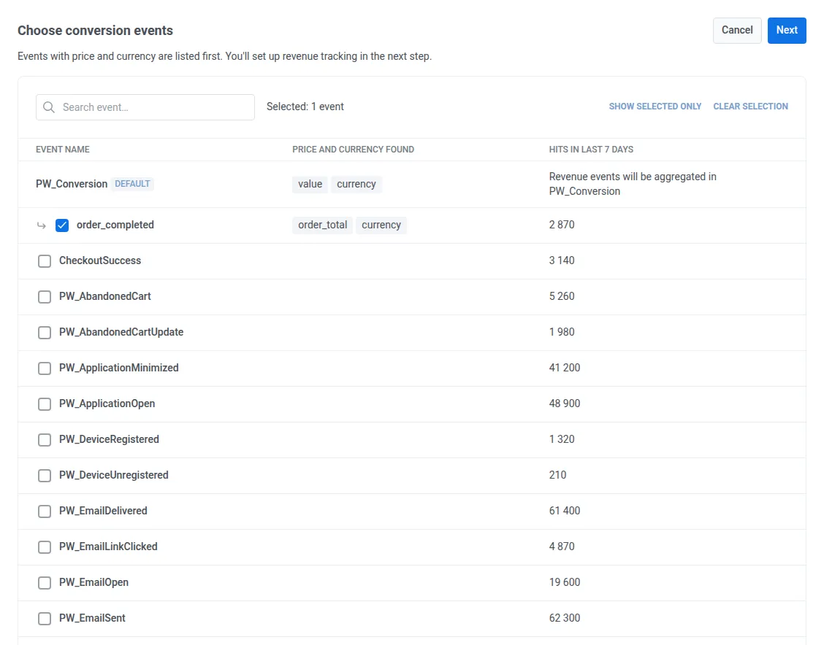Click the Event Name column header
This screenshot has height=645, width=824.
click(63, 150)
